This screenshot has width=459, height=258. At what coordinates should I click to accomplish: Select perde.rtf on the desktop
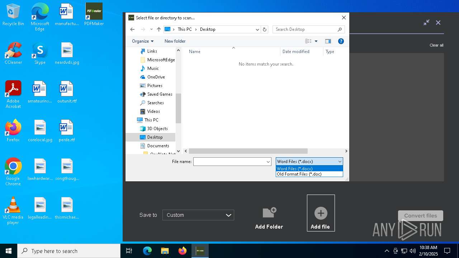tap(67, 131)
